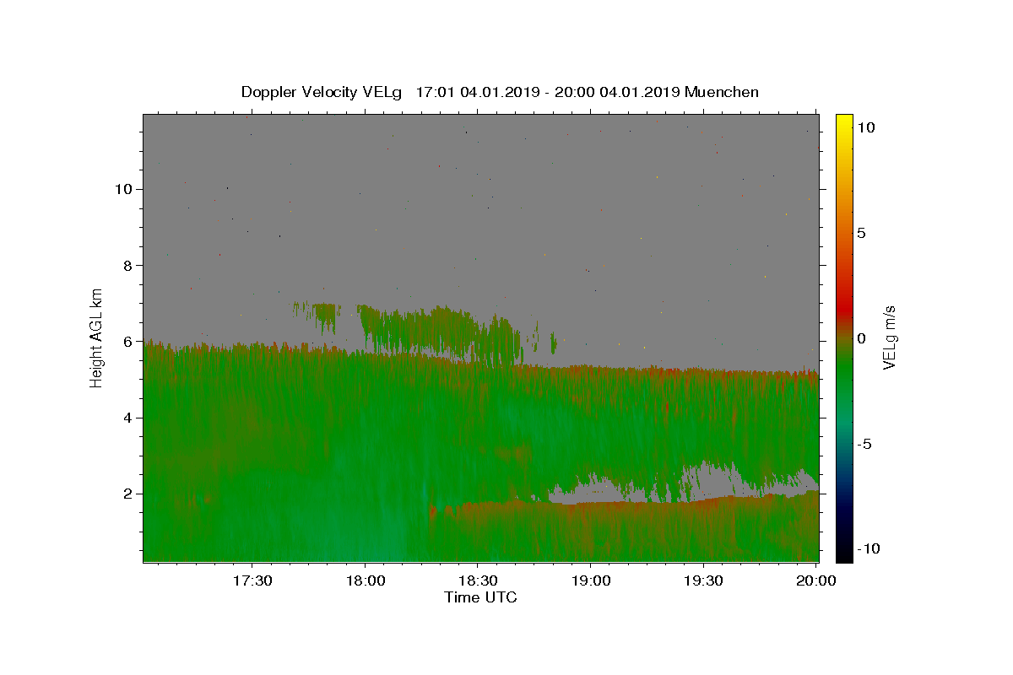Image resolution: width=1013 pixels, height=675 pixels.
Task: Click the station name 'Muenchen' in the title
Action: tap(722, 92)
